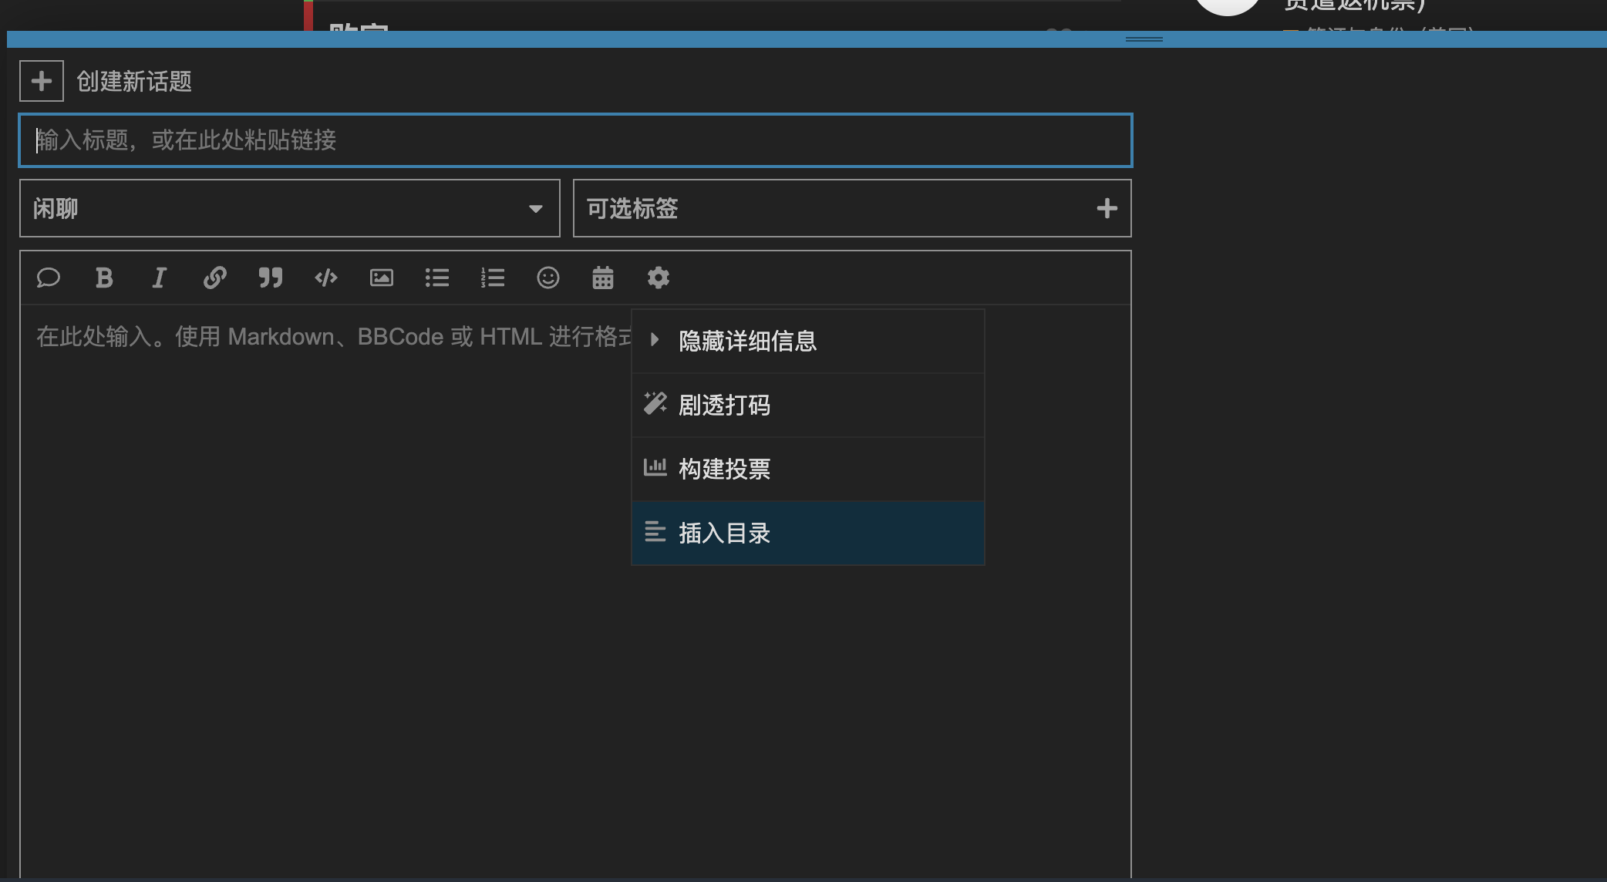Screen dimensions: 1607x882
Task: Insert a bulleted list
Action: click(437, 278)
